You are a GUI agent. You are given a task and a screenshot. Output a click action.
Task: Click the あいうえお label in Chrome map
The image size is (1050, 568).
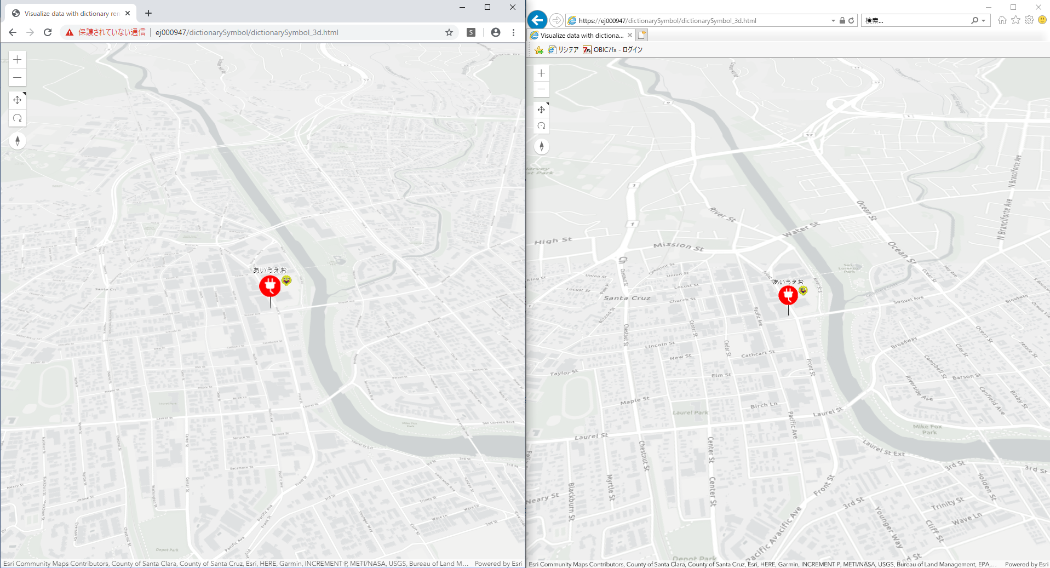point(270,270)
